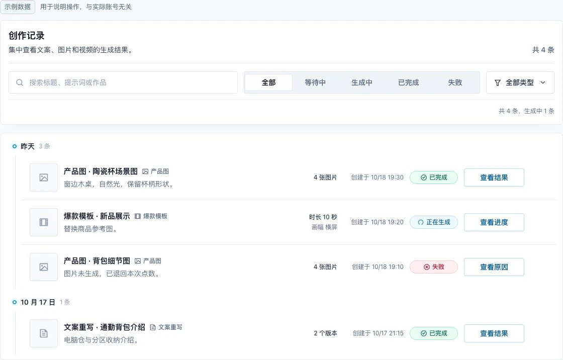The width and height of the screenshot is (563, 360).
Task: Click the 10 月 17 日 group heading
Action: click(38, 302)
